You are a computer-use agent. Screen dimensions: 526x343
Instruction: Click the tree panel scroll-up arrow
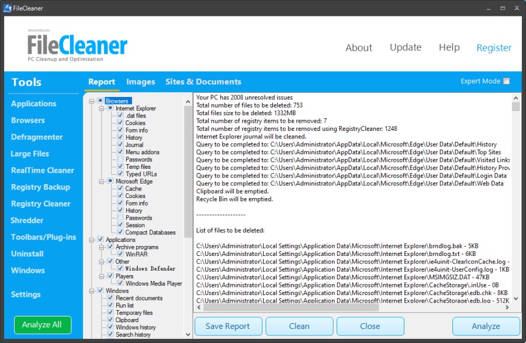tap(188, 101)
